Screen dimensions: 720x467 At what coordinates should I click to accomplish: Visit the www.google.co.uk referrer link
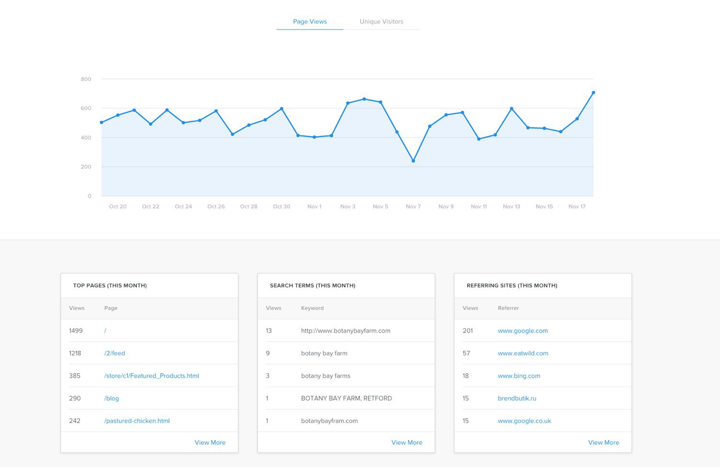524,421
